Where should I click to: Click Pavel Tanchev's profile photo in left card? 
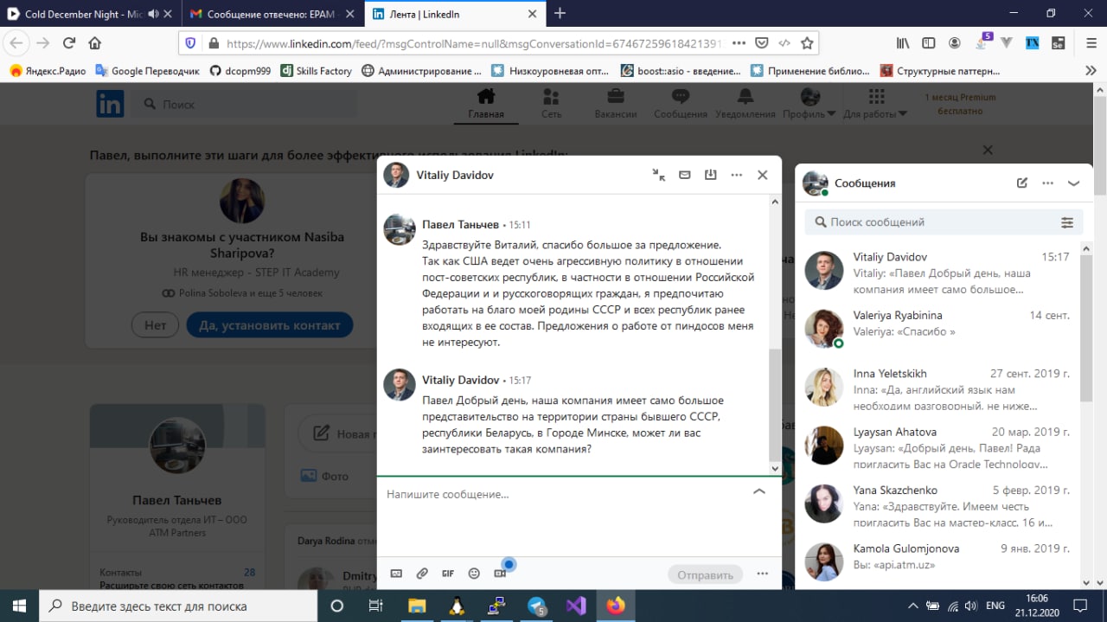[177, 446]
